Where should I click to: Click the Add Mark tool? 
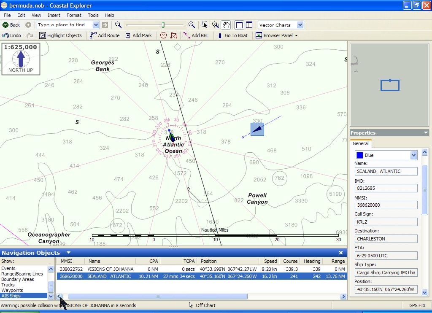point(138,35)
